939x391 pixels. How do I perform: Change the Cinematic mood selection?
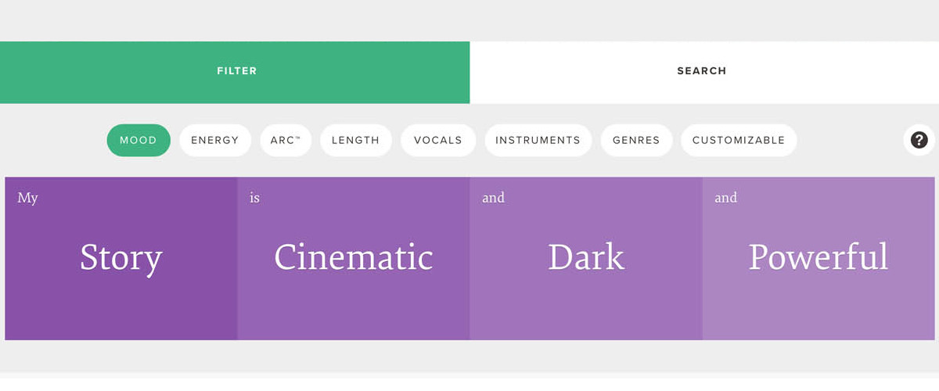353,258
